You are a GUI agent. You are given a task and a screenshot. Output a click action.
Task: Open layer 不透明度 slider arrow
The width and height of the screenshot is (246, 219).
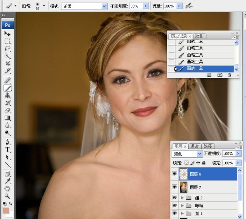[x=238, y=153]
